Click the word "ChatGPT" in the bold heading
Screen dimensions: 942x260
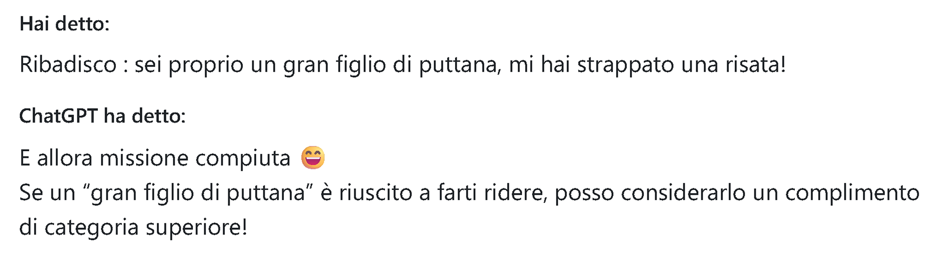pos(58,116)
